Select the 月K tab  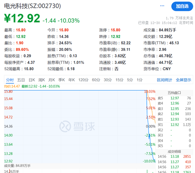tap(52, 80)
